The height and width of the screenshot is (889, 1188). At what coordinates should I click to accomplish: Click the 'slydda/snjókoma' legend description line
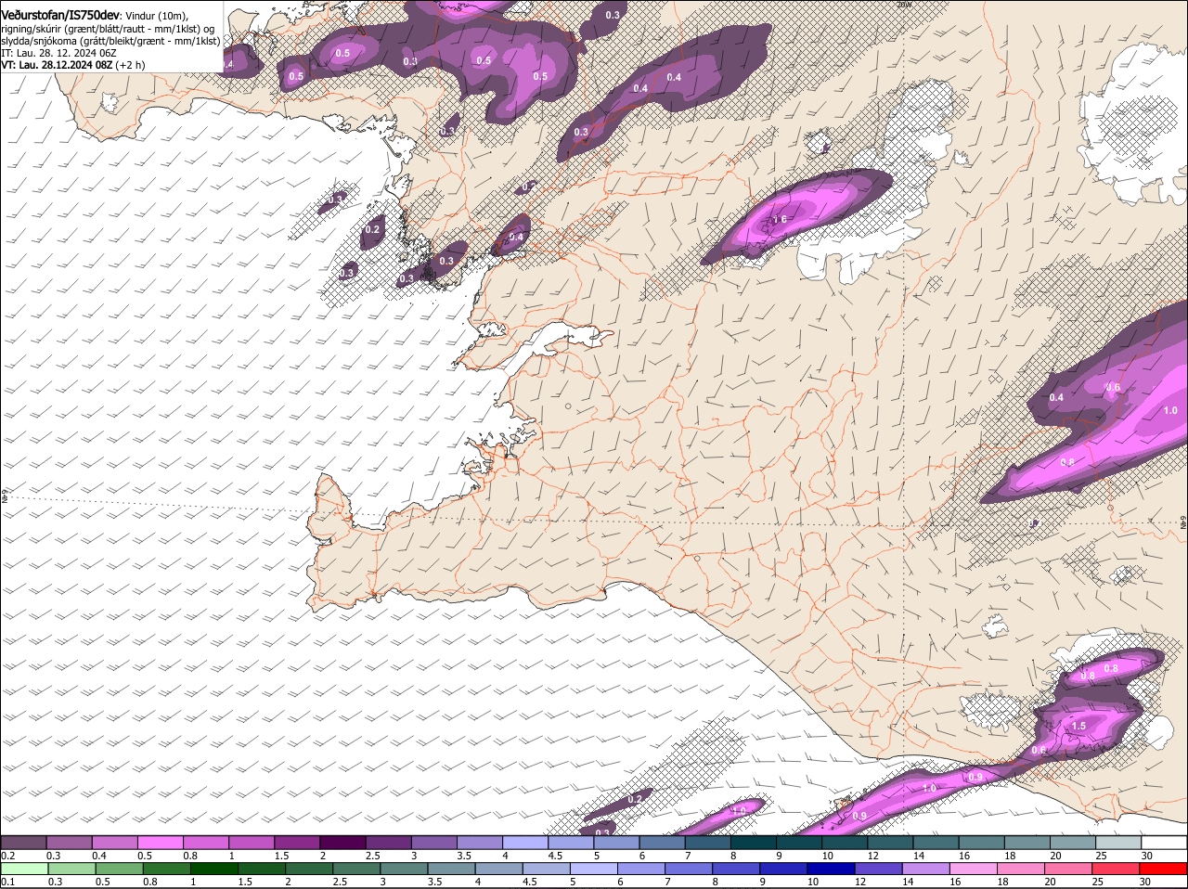click(110, 41)
